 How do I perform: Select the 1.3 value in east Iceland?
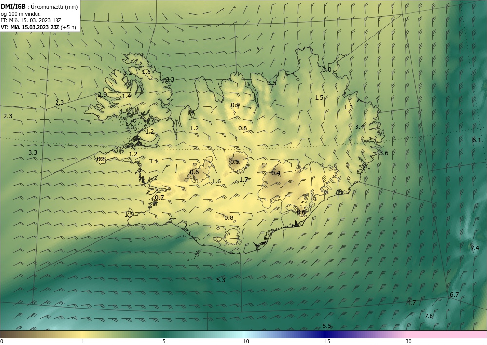click(349, 108)
